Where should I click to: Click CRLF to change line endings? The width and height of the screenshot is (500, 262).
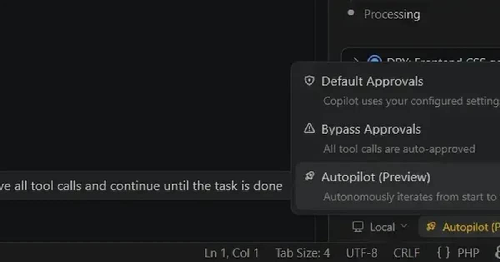pos(406,252)
